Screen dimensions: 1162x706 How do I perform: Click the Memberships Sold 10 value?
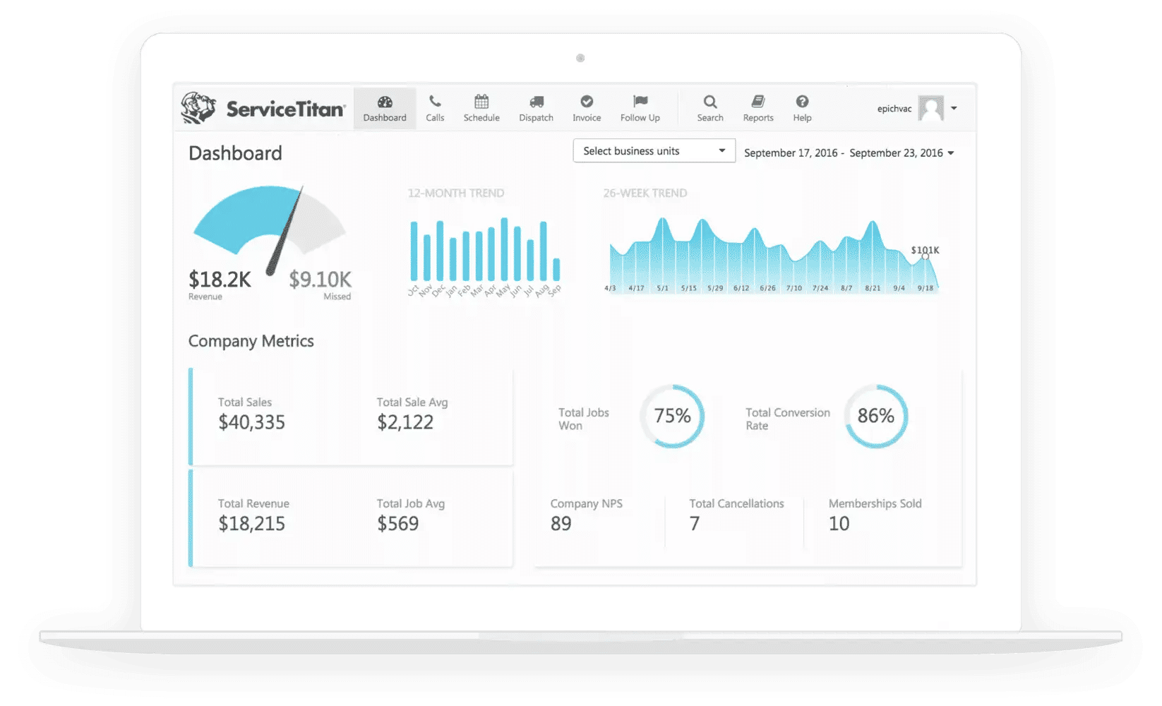click(x=839, y=524)
